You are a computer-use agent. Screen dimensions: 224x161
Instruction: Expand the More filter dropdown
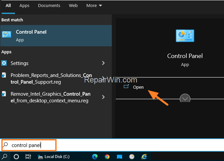(x=94, y=6)
